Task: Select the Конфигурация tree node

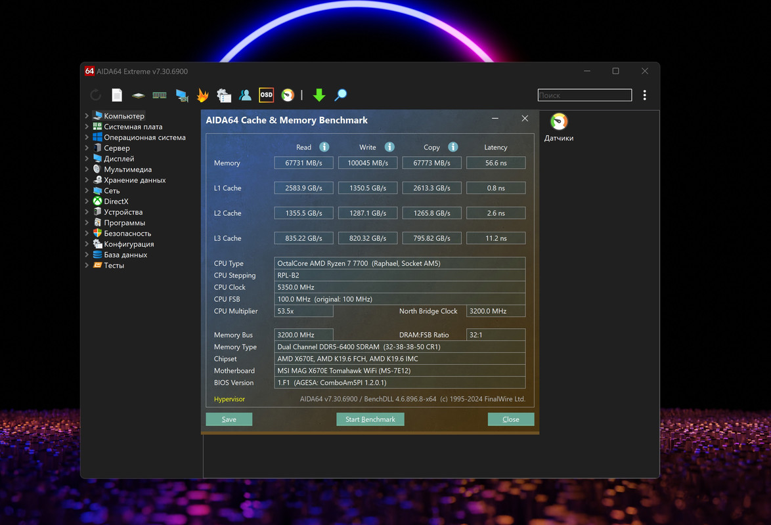Action: (129, 244)
